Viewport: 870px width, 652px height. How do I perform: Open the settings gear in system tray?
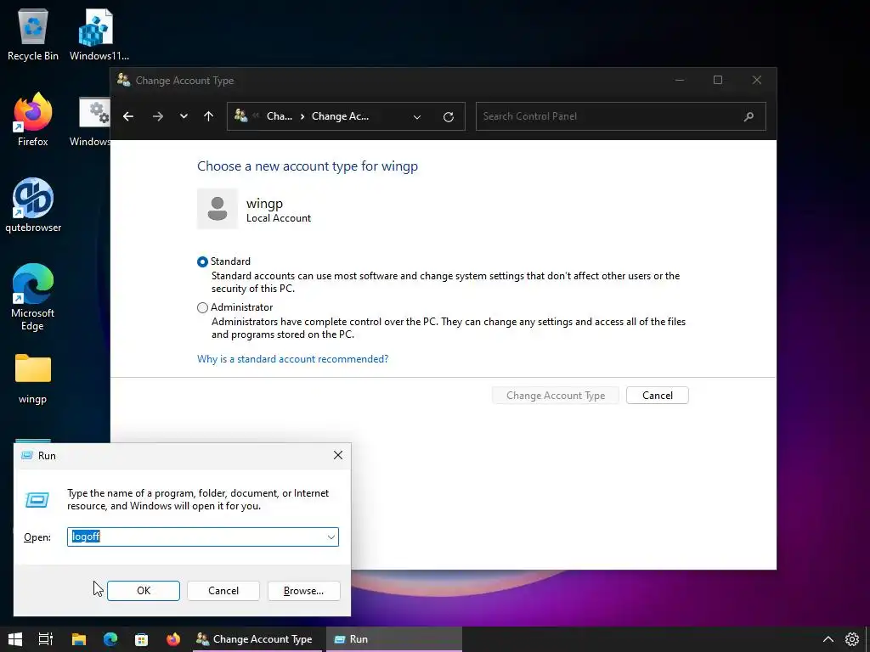point(852,639)
